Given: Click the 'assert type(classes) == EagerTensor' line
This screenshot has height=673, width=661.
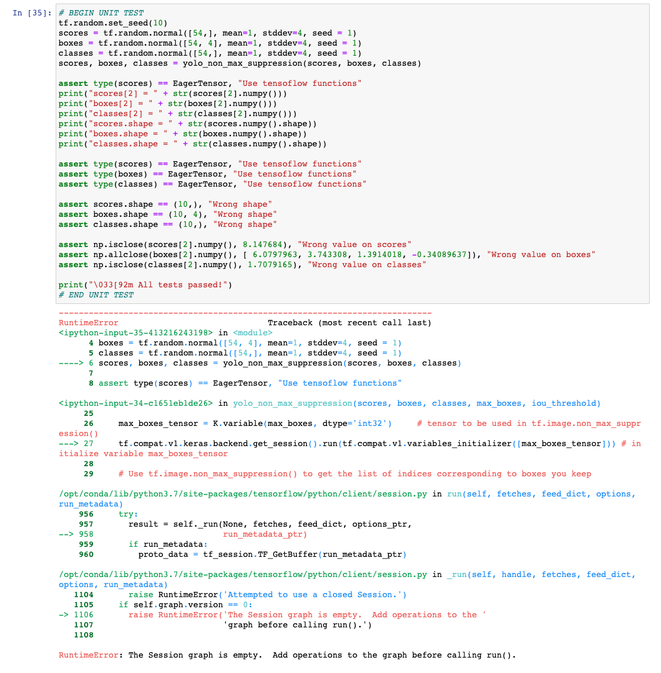Looking at the screenshot, I should (213, 184).
